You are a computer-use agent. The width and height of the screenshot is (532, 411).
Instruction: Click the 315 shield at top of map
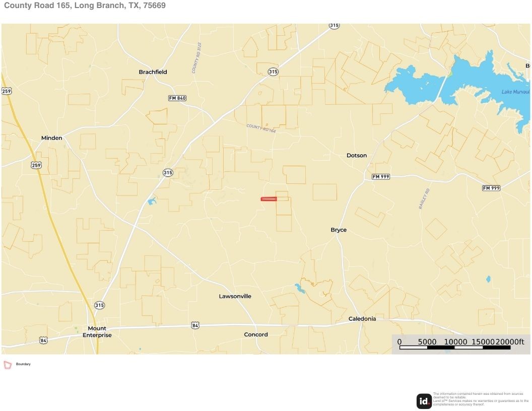click(334, 26)
